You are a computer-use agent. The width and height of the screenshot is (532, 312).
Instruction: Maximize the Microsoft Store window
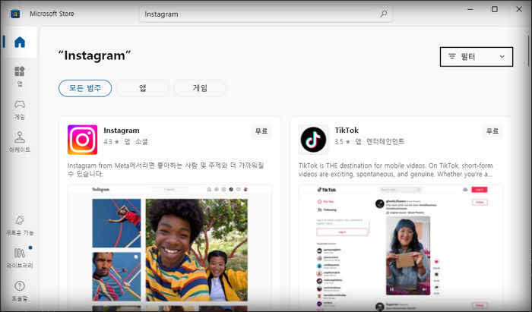(x=495, y=9)
